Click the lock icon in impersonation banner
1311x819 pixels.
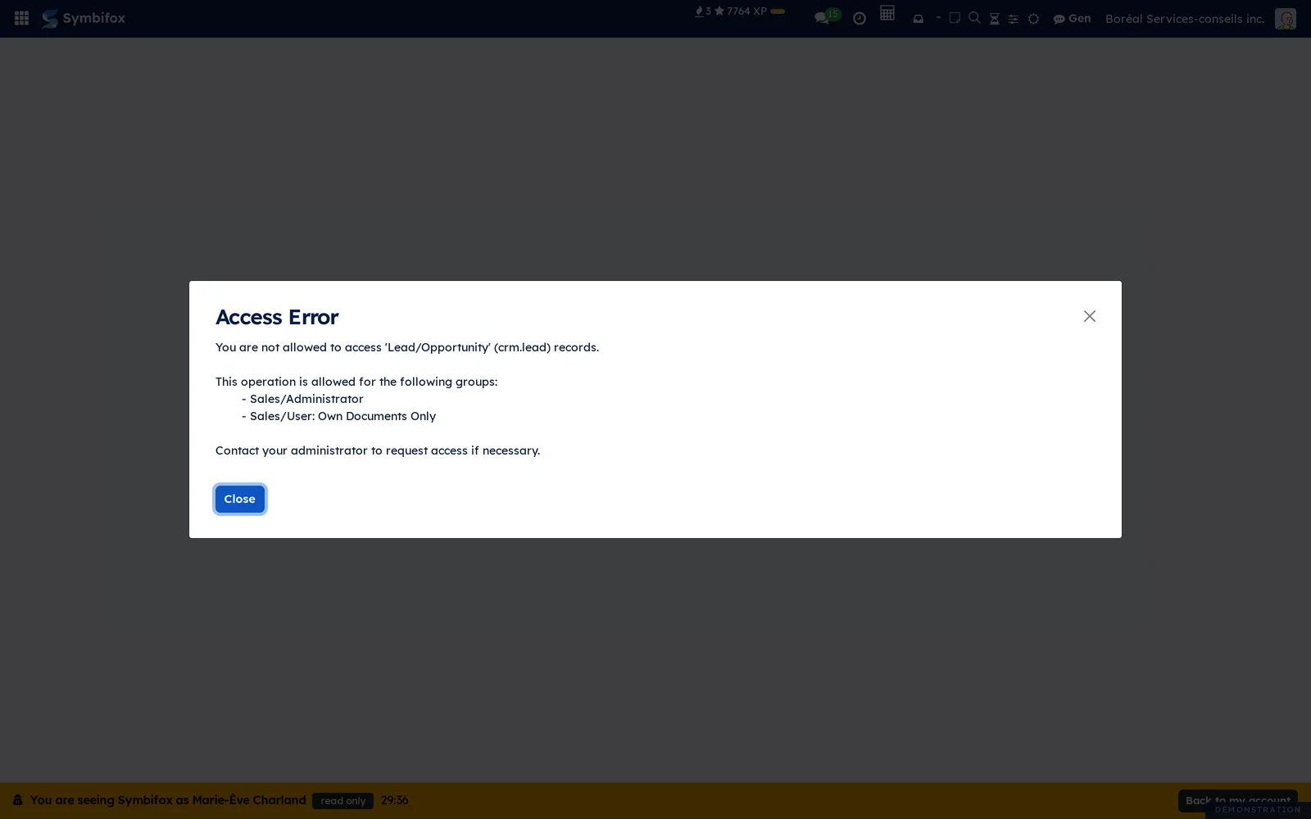tap(17, 800)
